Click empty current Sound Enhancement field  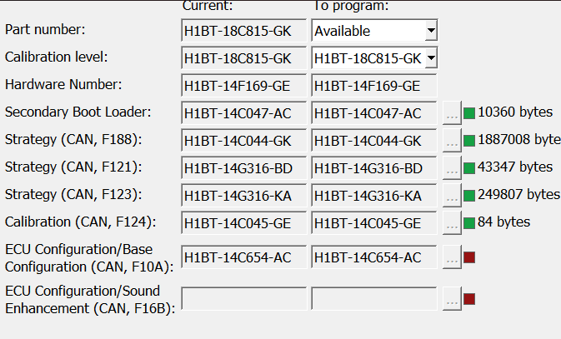point(243,299)
